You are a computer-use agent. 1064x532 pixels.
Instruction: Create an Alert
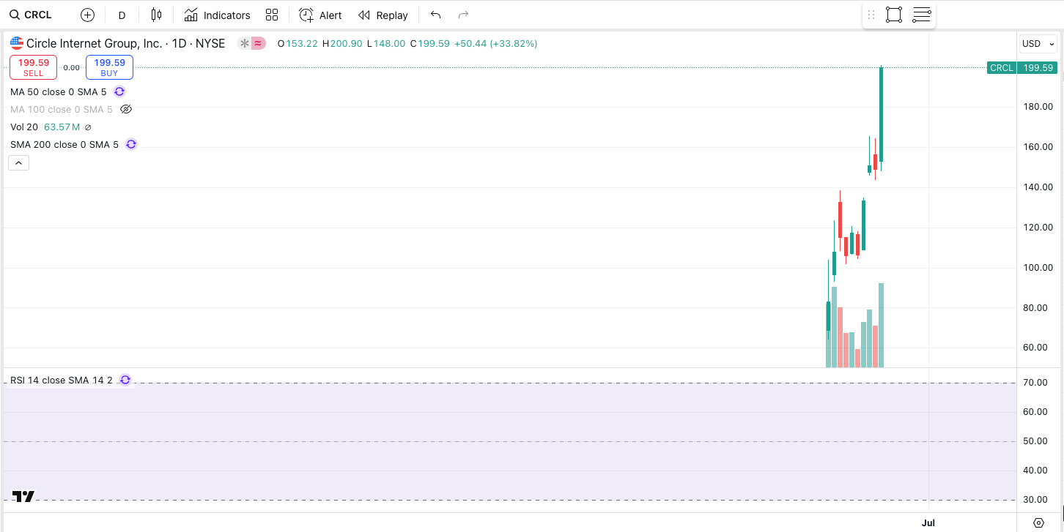coord(320,15)
